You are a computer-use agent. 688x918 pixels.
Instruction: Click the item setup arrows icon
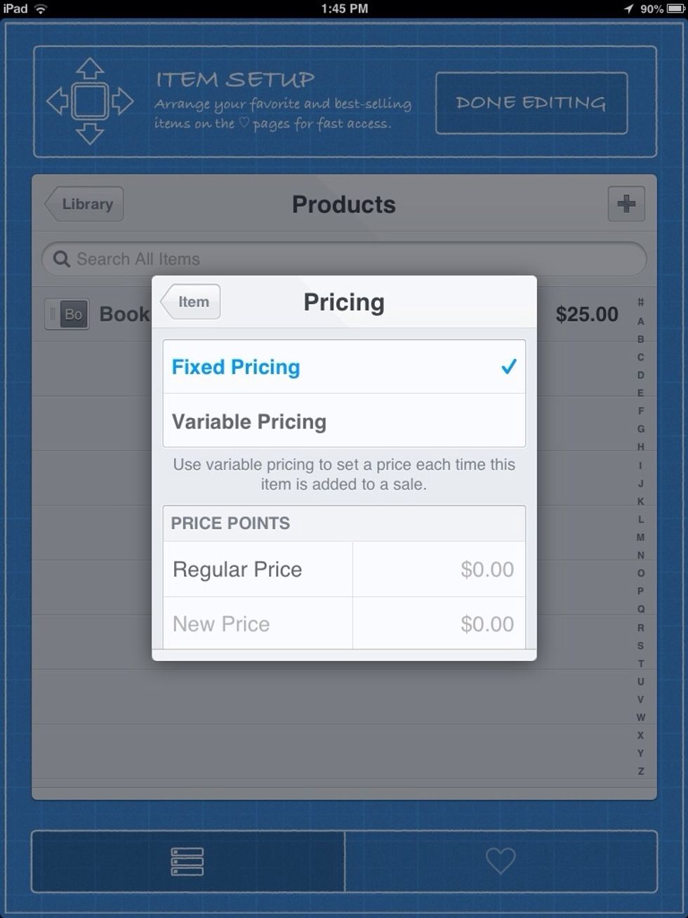[x=90, y=102]
